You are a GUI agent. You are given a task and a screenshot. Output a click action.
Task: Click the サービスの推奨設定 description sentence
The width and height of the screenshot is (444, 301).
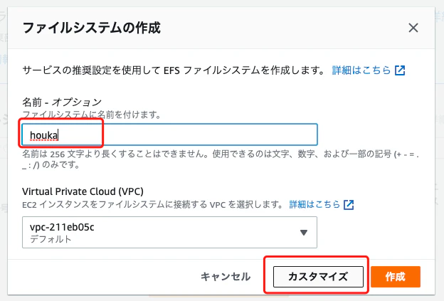174,70
